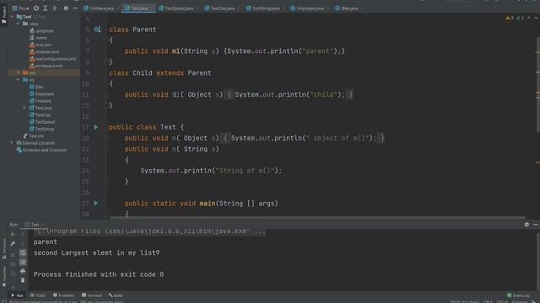The width and height of the screenshot is (540, 303).
Task: Select workspace.xml in project tree
Action: click(x=46, y=66)
